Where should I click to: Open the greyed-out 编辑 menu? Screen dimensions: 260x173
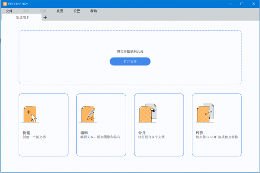(26, 11)
